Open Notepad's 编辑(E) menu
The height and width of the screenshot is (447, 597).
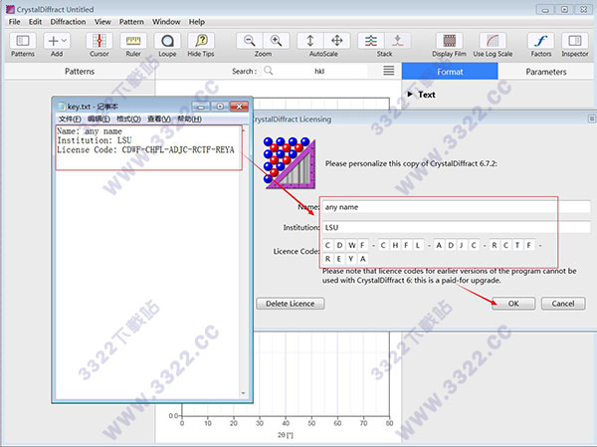[99, 118]
